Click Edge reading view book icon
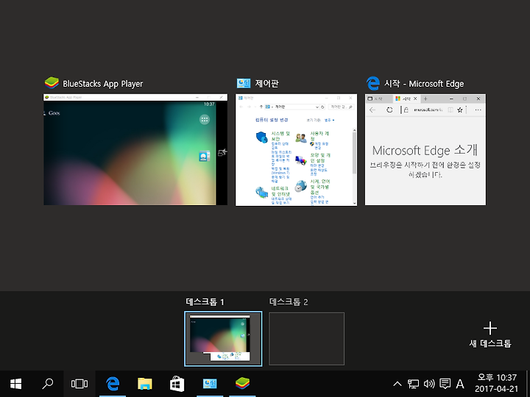Image resolution: width=530 pixels, height=397 pixels. [x=451, y=110]
